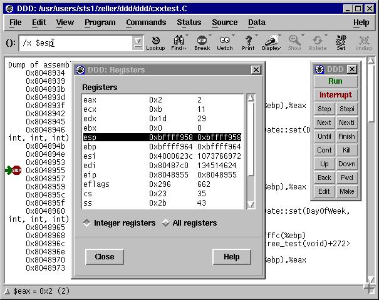
Task: Open the Help menu in menu bar
Action: (361, 22)
